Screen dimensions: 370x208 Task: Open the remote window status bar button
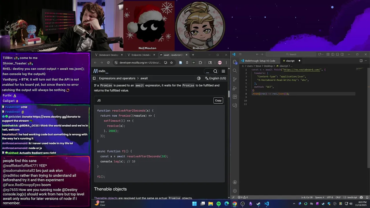pos(233,197)
